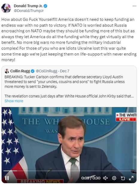Screen dimensions: 140x185
Task: Open video settings gear icon
Action: coord(114,178)
